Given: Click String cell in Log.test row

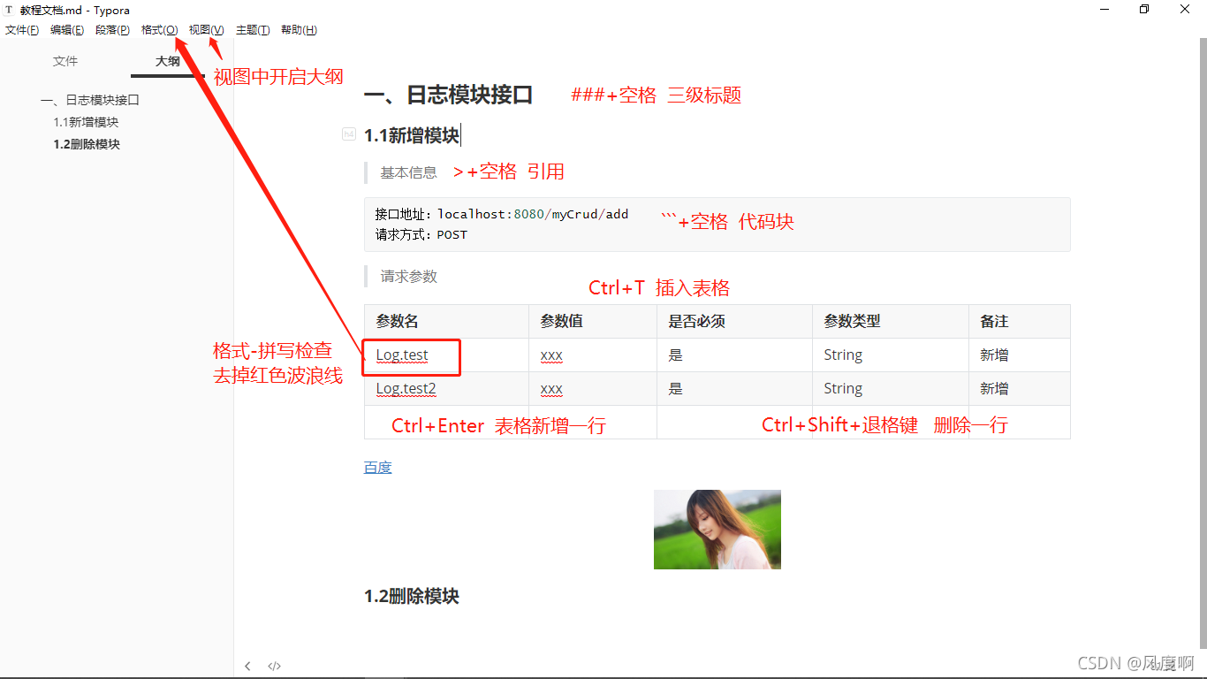Looking at the screenshot, I should tap(891, 355).
